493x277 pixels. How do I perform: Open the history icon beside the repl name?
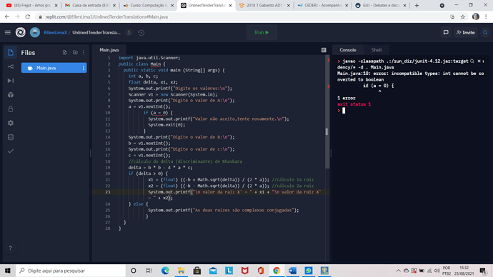click(141, 32)
